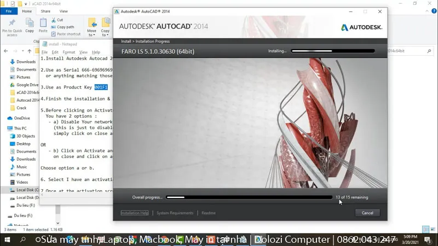Screen dimensions: 438x246
Task: Open the notification center icon
Action: click(428, 239)
